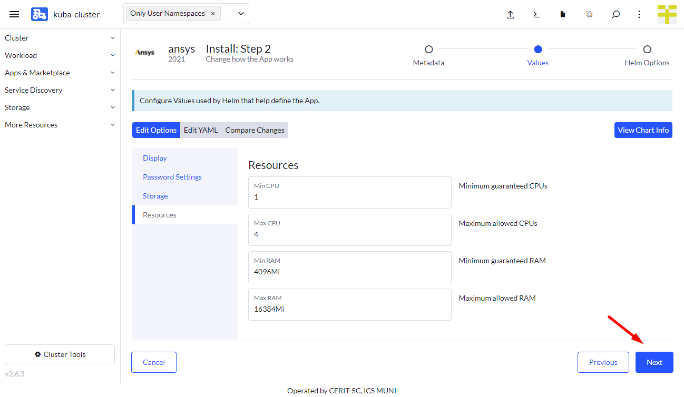Image resolution: width=684 pixels, height=397 pixels.
Task: Click the View Chart Info button
Action: pyautogui.click(x=643, y=130)
